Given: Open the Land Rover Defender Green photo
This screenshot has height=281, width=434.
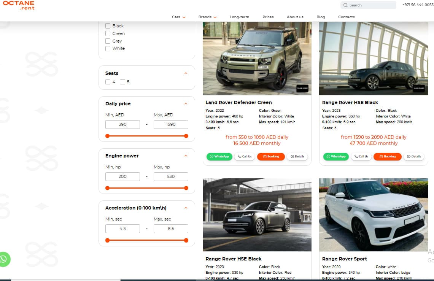Looking at the screenshot, I should [x=257, y=59].
